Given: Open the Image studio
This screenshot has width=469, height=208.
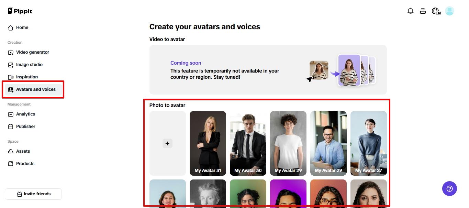Looking at the screenshot, I should (29, 64).
